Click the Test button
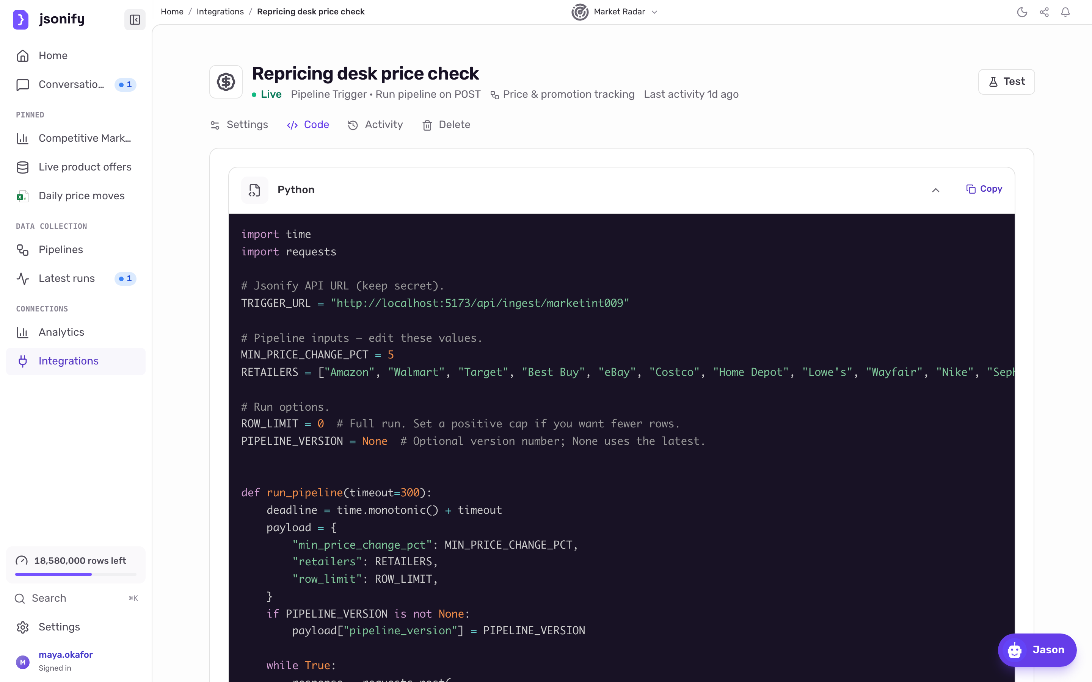1092x682 pixels. (1006, 81)
